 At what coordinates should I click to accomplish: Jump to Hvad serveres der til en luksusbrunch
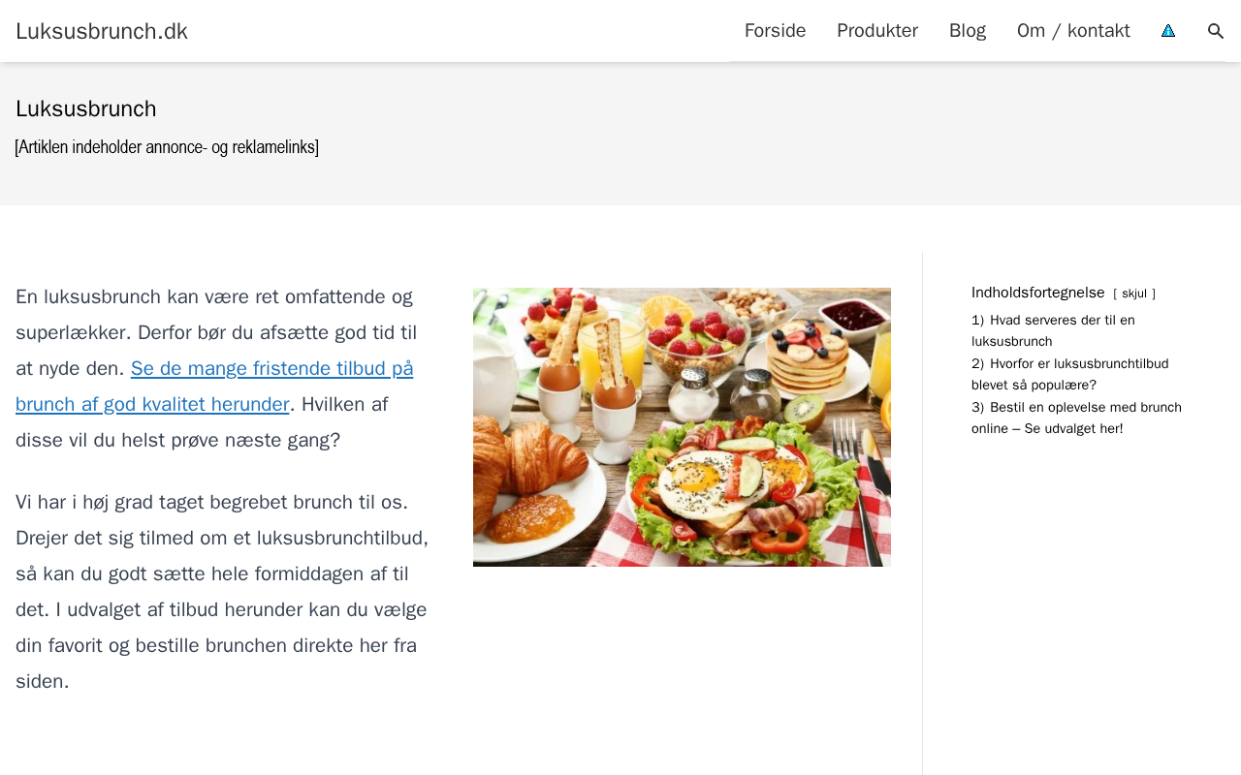[1053, 330]
